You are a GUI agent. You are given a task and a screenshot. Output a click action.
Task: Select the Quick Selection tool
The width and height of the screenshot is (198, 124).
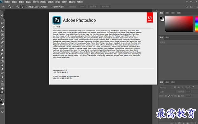tap(2, 27)
